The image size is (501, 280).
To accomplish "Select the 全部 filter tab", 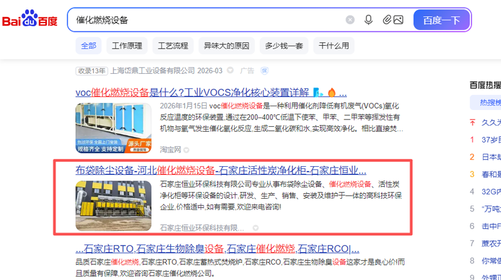I will pos(88,46).
